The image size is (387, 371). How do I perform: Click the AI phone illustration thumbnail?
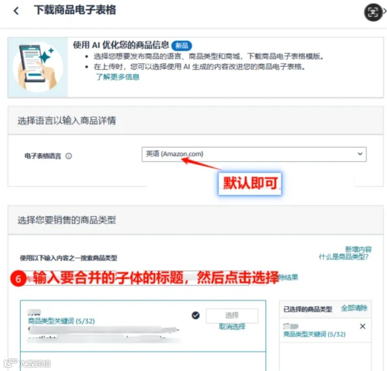pos(38,67)
